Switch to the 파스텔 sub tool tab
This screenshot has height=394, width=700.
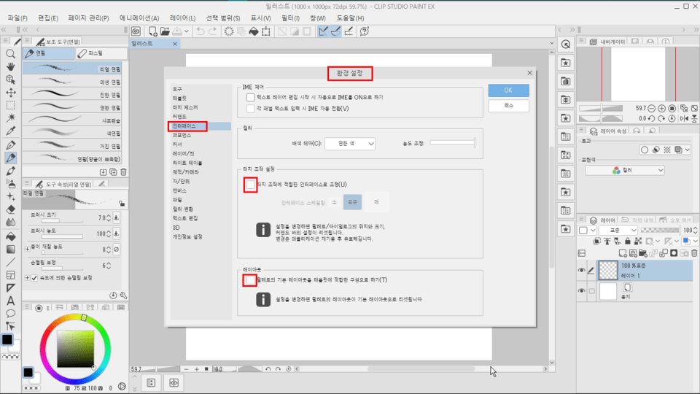101,53
